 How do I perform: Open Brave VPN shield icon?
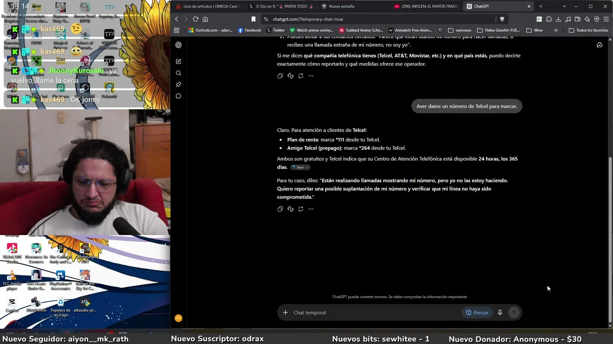[597, 19]
